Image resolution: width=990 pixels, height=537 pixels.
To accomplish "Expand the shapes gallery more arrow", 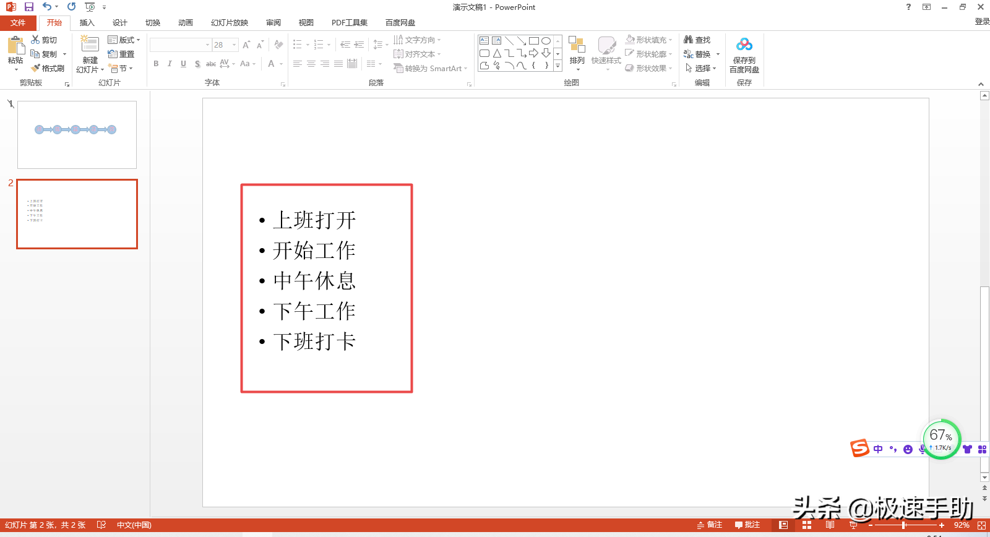I will pos(557,66).
